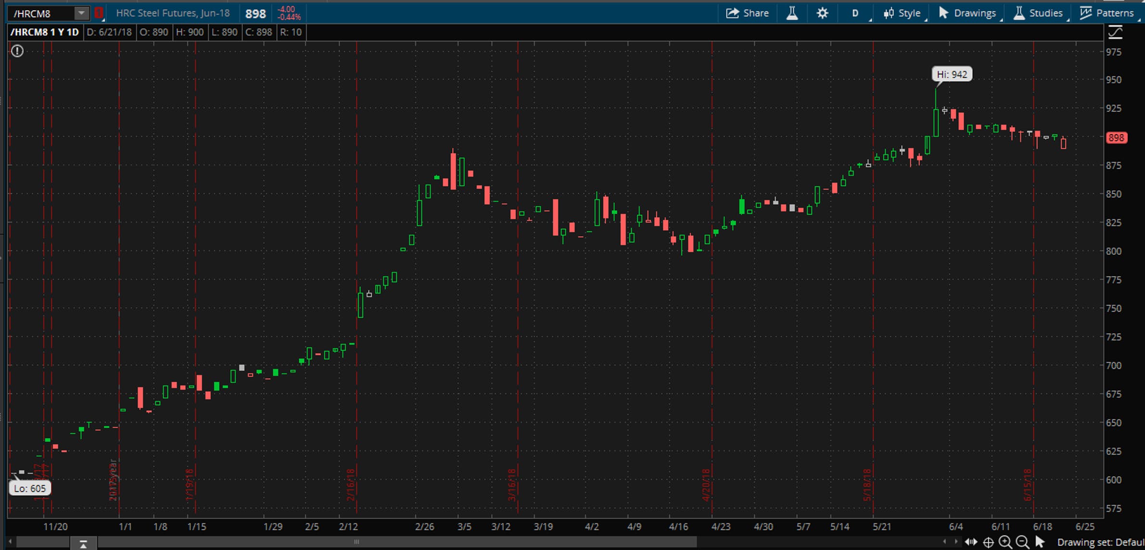Image resolution: width=1145 pixels, height=550 pixels.
Task: Click the 5/18/18 expiration marker label
Action: tap(867, 485)
